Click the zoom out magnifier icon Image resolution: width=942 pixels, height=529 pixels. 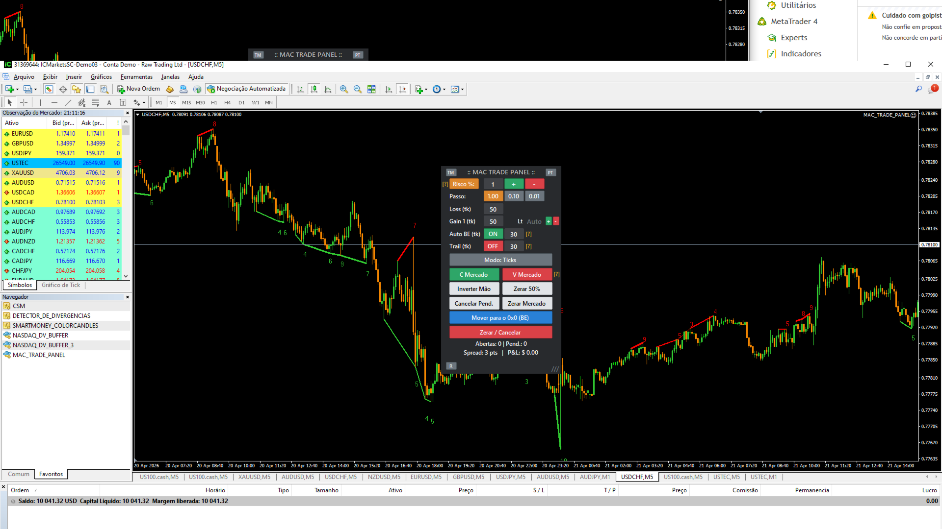(358, 89)
